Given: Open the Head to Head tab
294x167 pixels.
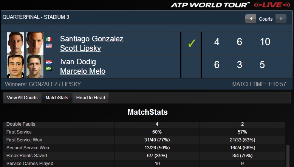Looking at the screenshot, I should (x=91, y=97).
